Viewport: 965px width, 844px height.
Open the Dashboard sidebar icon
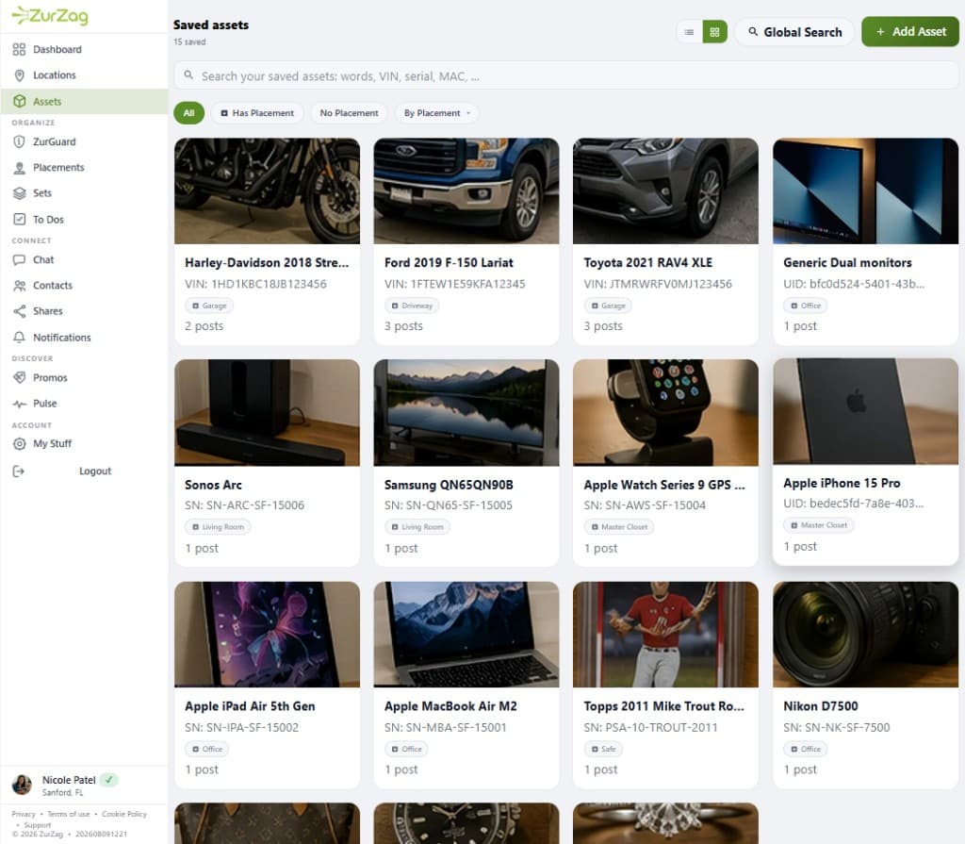click(x=19, y=49)
